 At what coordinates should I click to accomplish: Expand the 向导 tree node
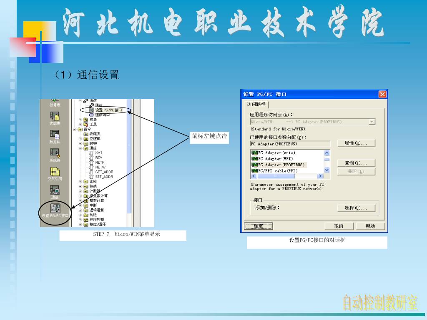(80, 120)
